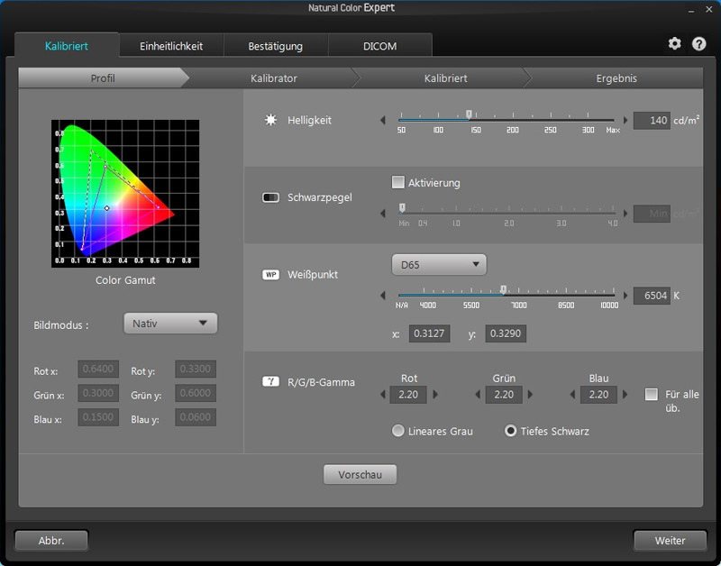
Task: Switch to the DICOM tab
Action: [x=379, y=46]
